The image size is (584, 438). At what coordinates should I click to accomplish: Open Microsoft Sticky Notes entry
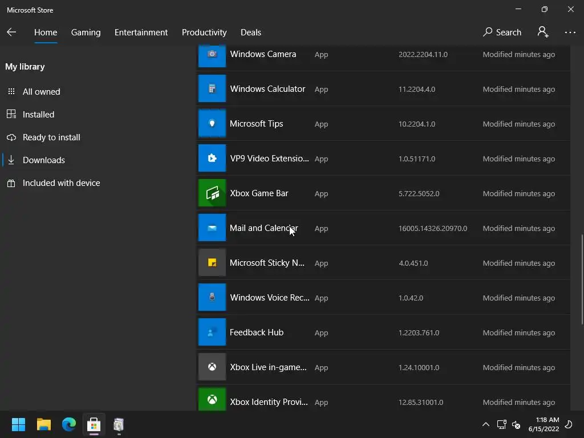point(384,262)
